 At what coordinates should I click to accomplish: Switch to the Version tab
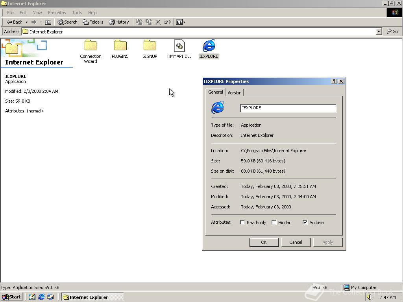(x=235, y=93)
